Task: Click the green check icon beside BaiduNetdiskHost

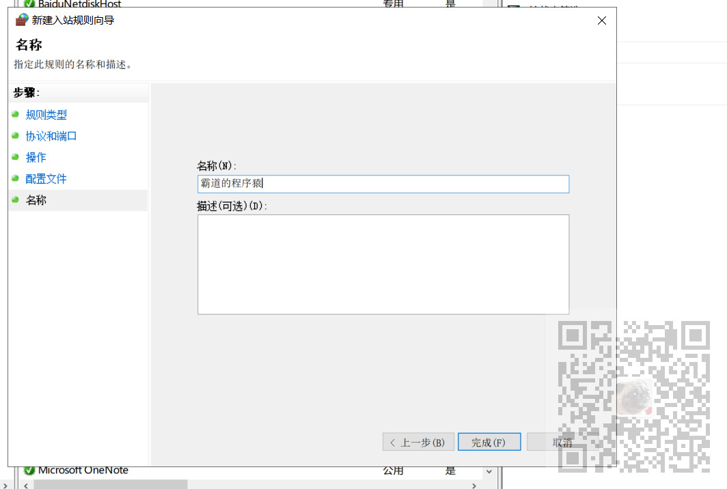Action: pos(29,3)
